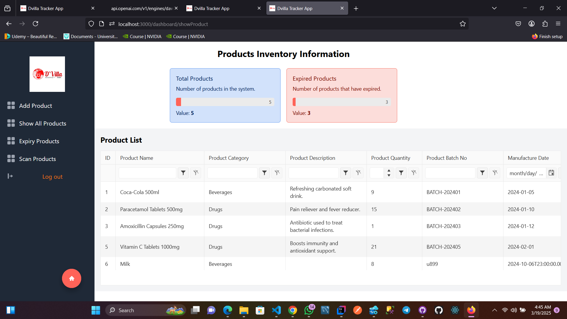The width and height of the screenshot is (567, 319).
Task: Bookmark this page with star icon
Action: (462, 24)
